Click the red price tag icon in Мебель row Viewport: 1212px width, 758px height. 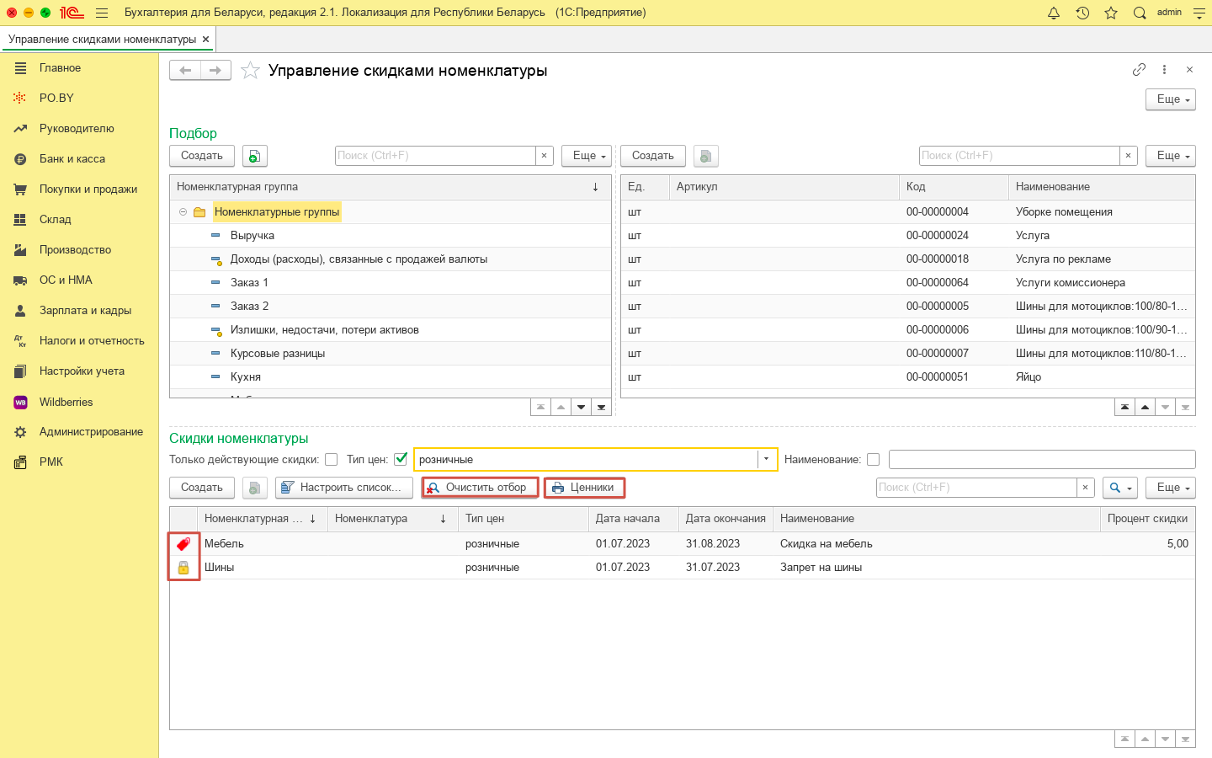point(183,544)
